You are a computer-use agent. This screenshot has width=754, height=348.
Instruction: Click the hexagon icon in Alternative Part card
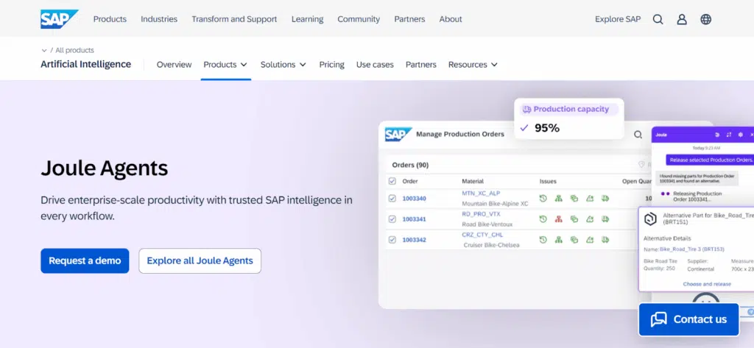point(650,219)
